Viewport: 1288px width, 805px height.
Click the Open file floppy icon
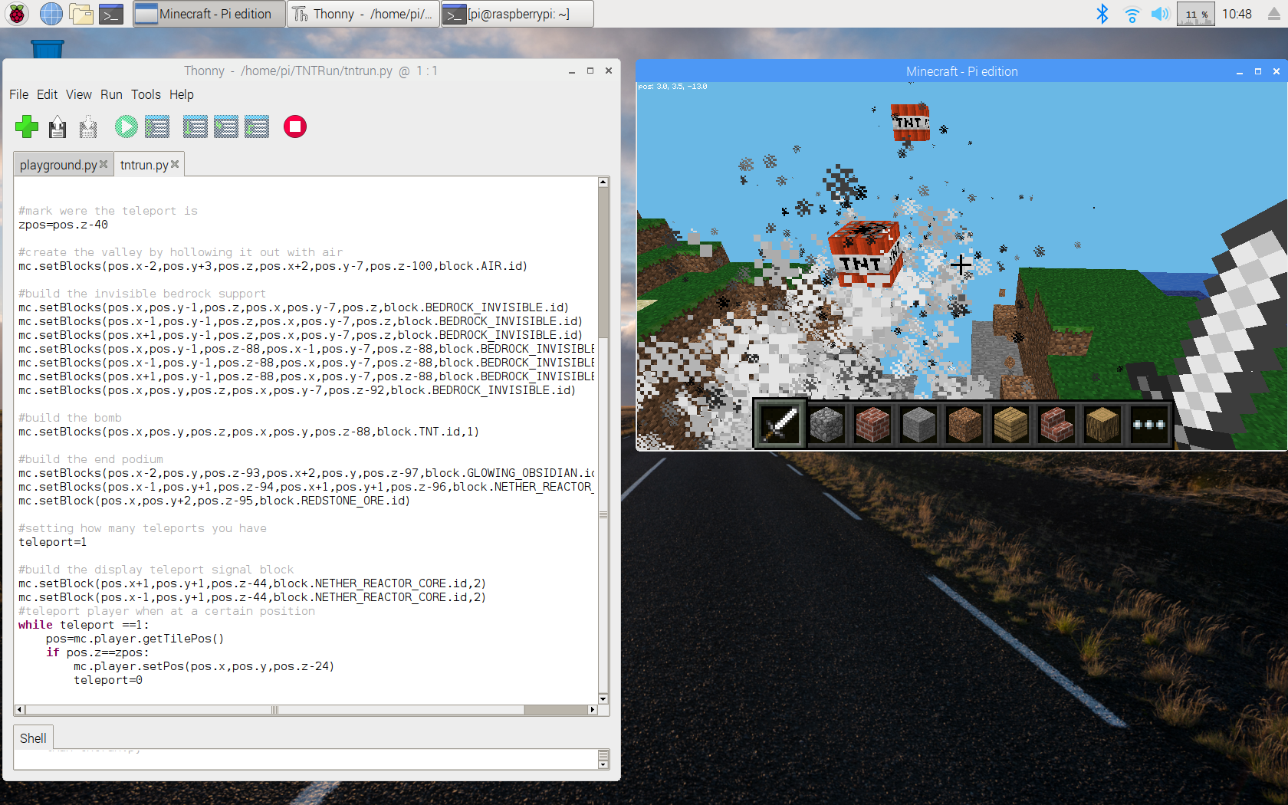[58, 127]
